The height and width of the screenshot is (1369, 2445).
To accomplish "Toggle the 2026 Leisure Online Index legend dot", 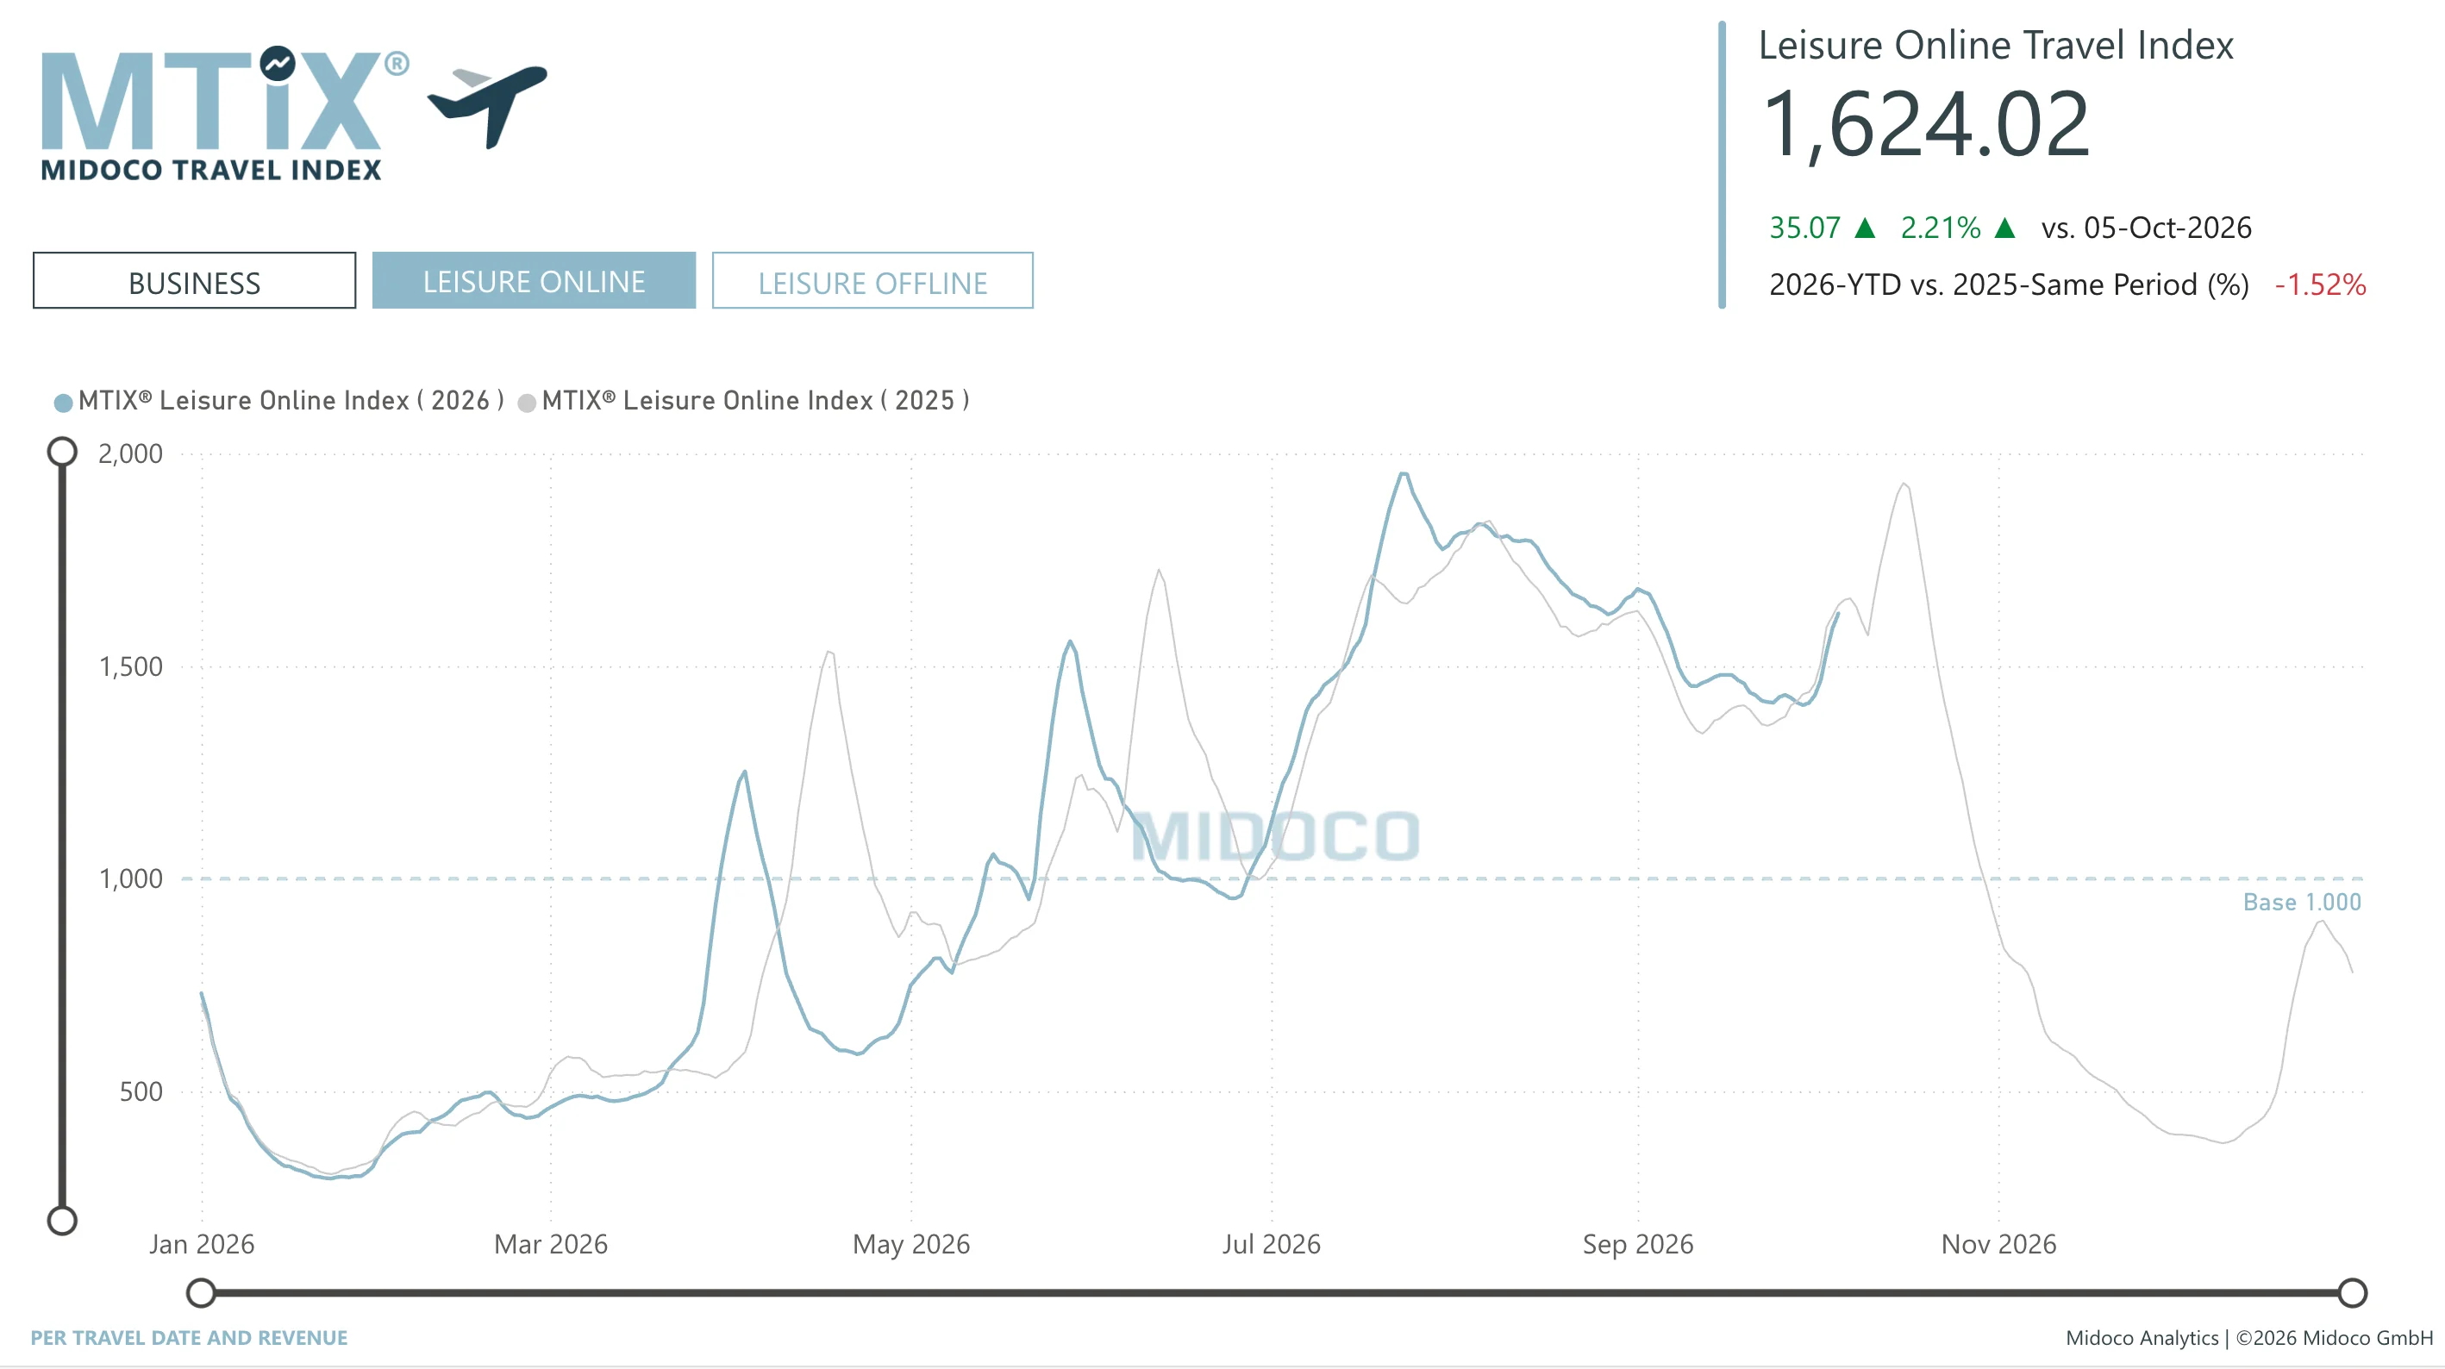I will (63, 403).
